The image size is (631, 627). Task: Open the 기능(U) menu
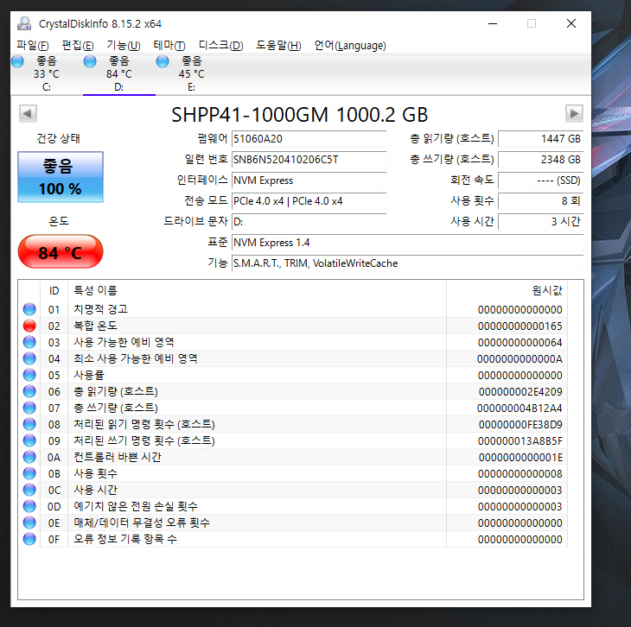point(124,46)
